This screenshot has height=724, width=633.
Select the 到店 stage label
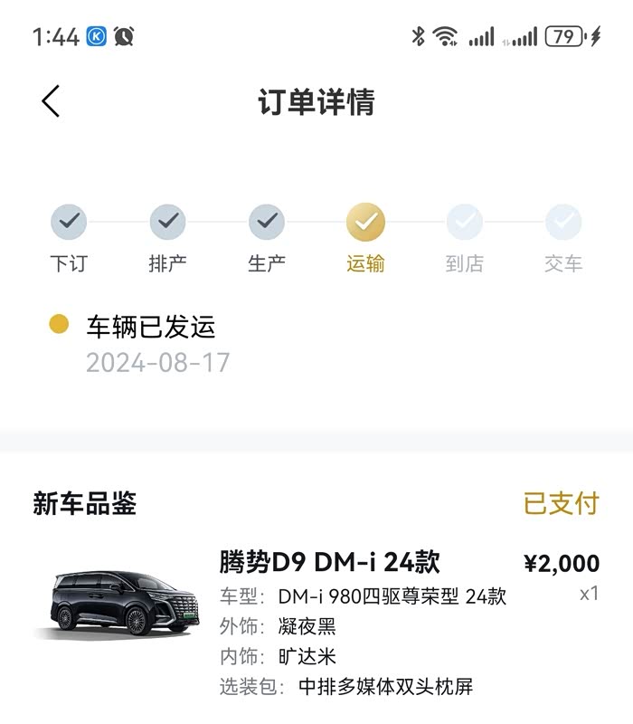pos(465,263)
